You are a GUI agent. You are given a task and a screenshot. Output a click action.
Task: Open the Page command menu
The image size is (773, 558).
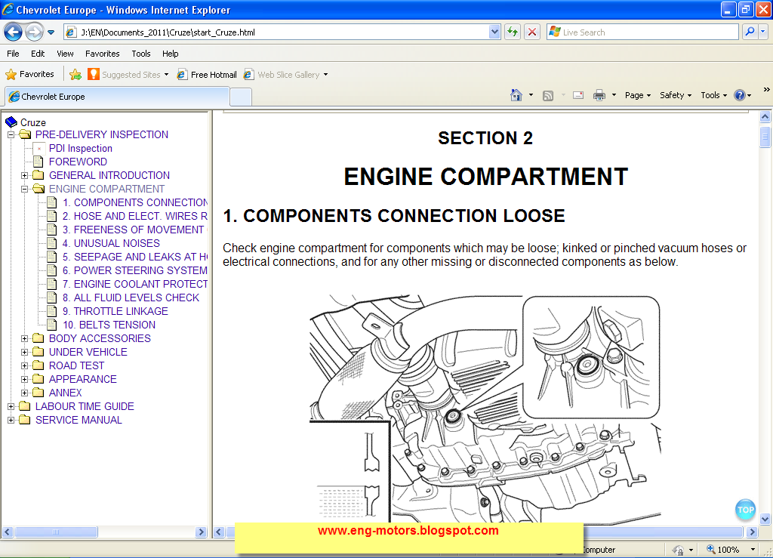tap(637, 95)
